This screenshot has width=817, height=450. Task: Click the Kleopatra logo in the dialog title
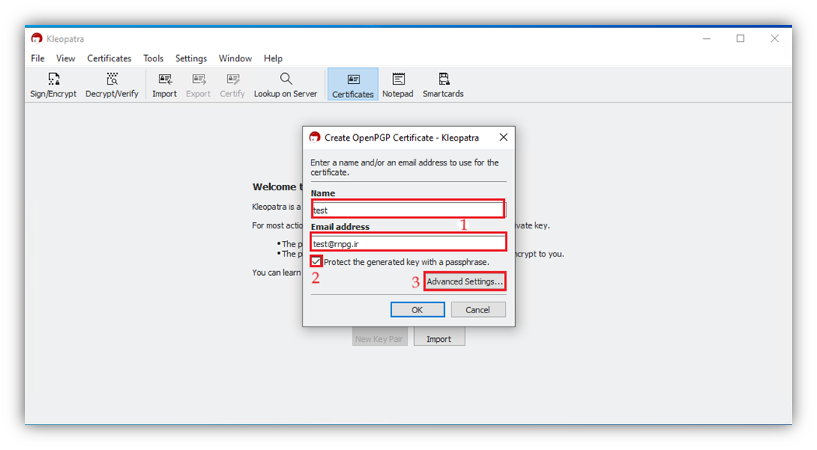314,138
